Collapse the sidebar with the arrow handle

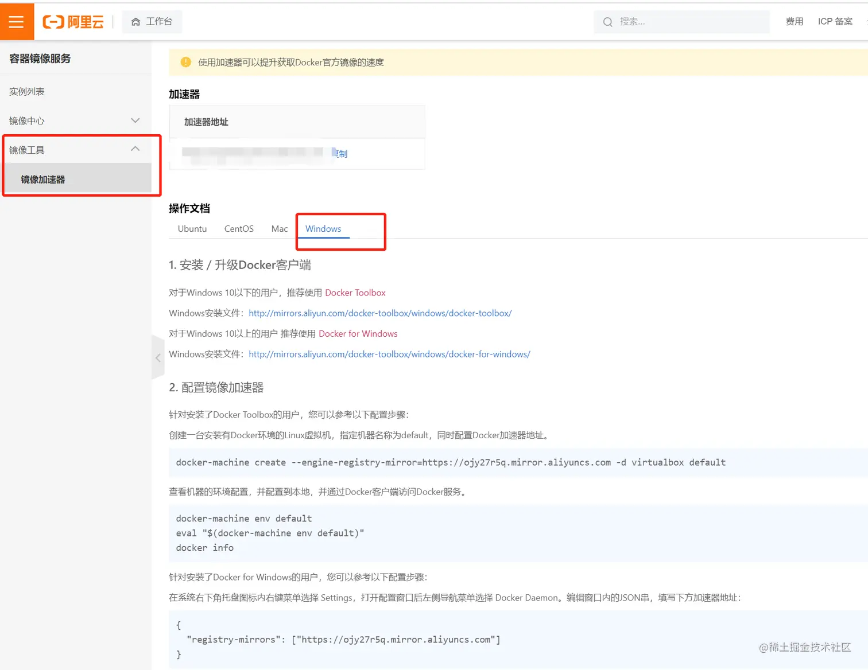[x=158, y=358]
